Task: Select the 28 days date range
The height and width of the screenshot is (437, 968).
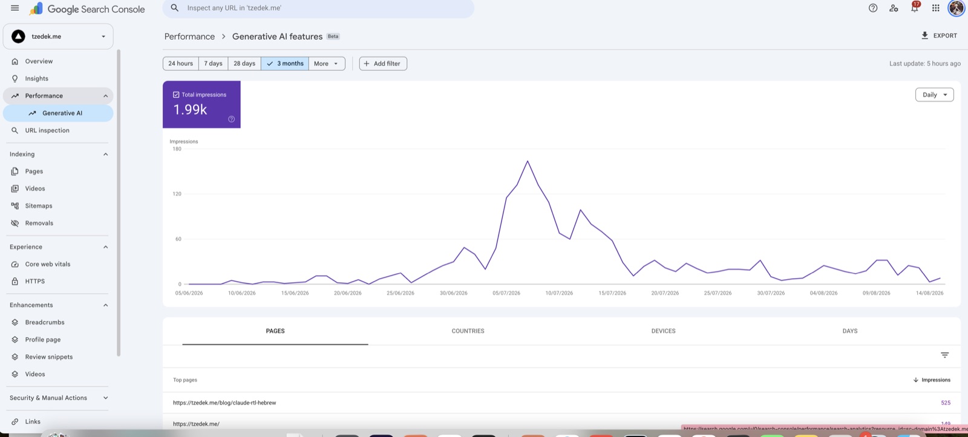Action: [x=244, y=63]
